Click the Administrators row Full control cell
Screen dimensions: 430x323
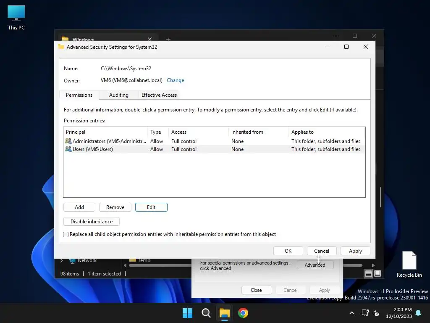pos(184,141)
